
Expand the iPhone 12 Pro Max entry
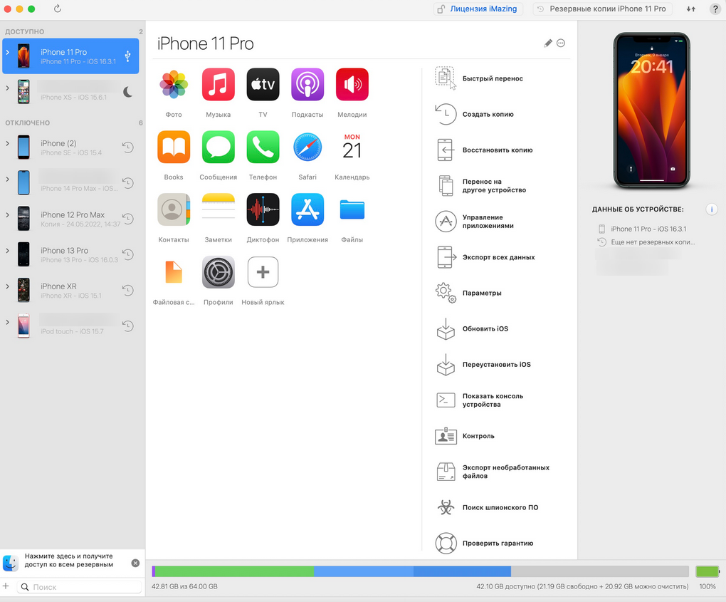click(x=7, y=214)
